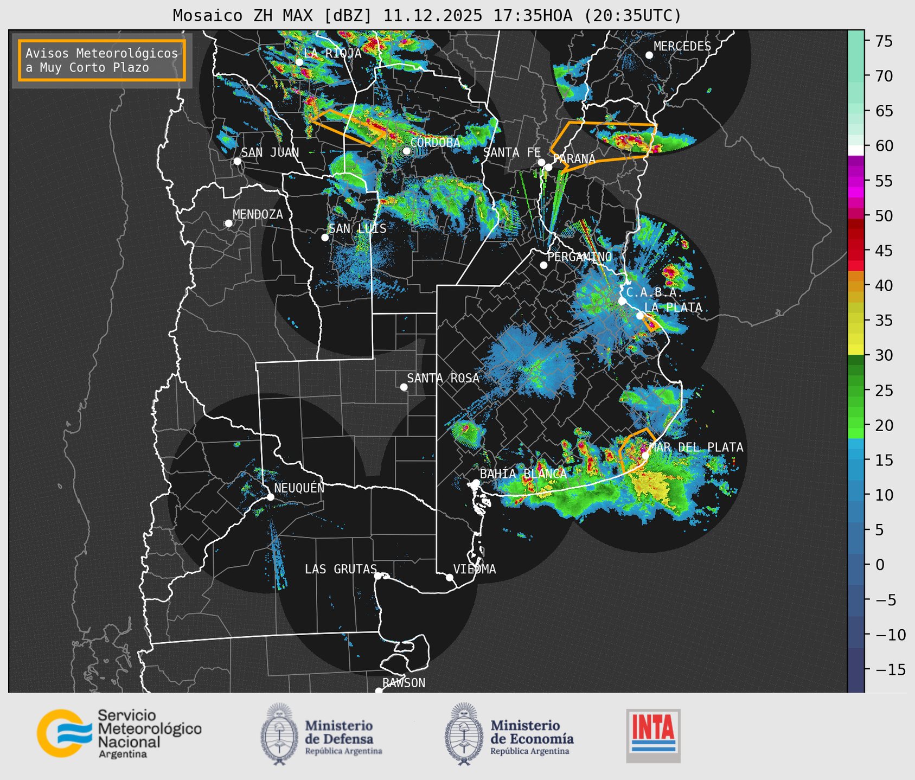Click the C.A.B.A. city marker dot
The image size is (915, 780).
(x=622, y=301)
